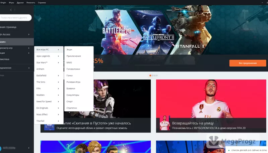Open the Star Wars Battlefront II banner
This screenshot has height=153, width=268.
pos(155,33)
